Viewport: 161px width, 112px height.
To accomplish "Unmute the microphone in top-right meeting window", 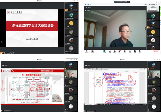I will point(87,52).
